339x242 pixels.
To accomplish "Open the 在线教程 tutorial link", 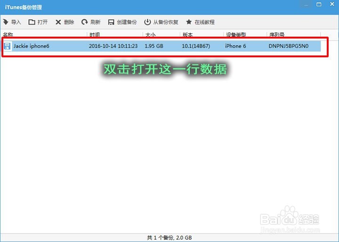I will click(x=204, y=22).
